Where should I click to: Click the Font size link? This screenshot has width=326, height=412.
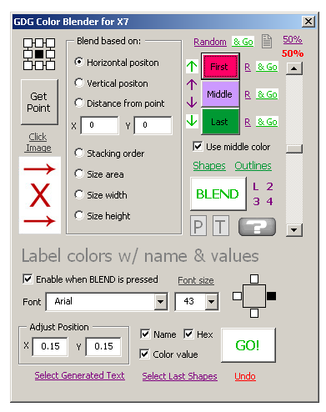point(196,280)
